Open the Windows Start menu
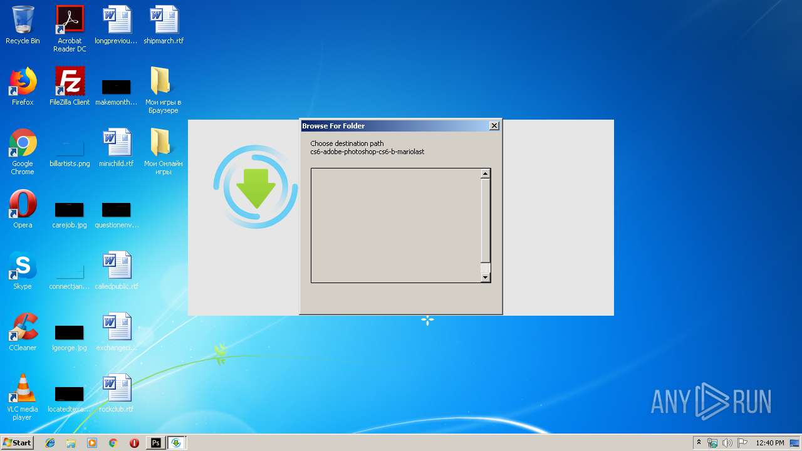Image resolution: width=802 pixels, height=451 pixels. (18, 442)
